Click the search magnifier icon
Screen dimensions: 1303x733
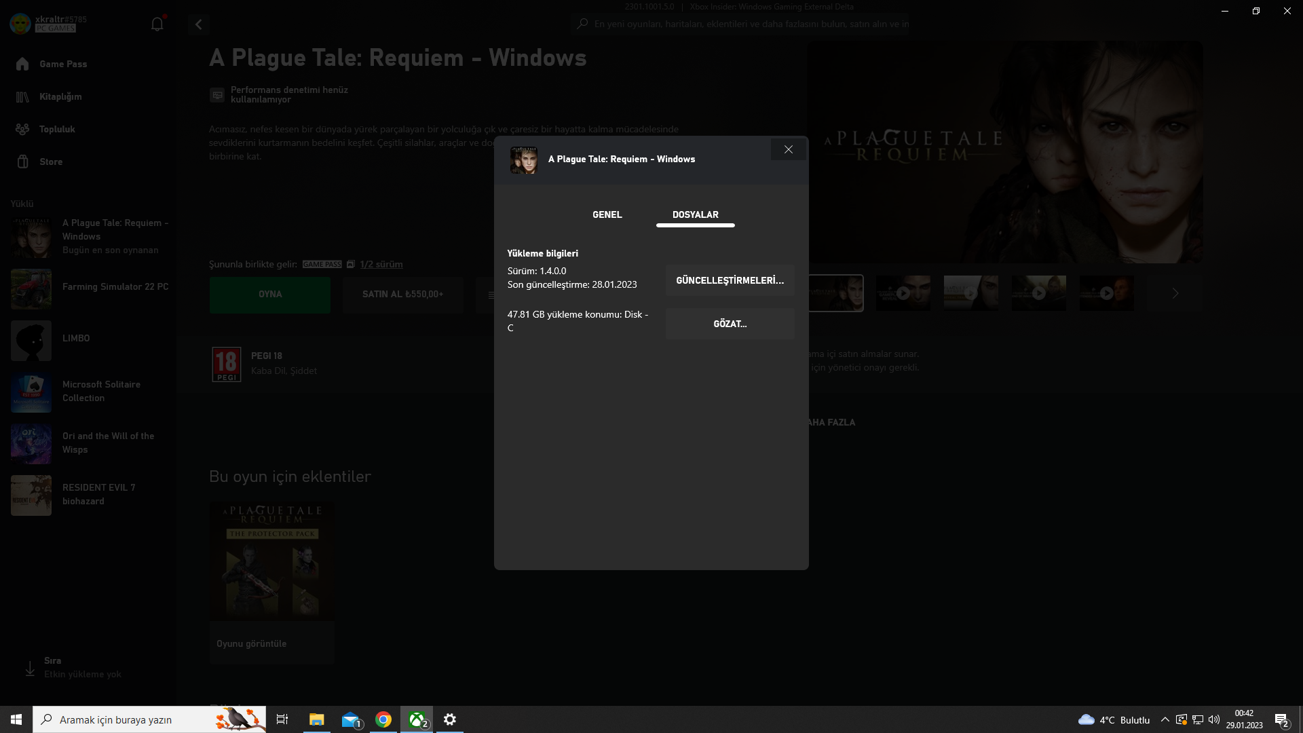pos(582,24)
